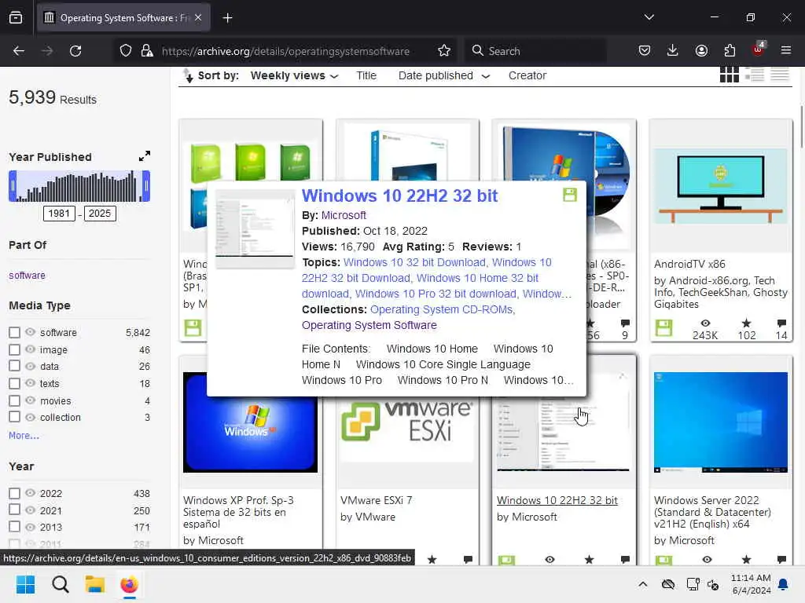Open the Windows Start menu
This screenshot has height=603, width=805.
(x=25, y=584)
